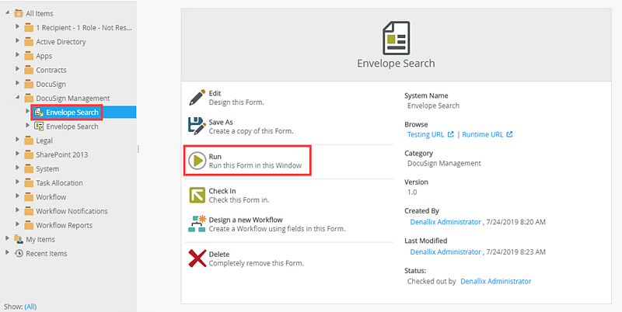
Task: Select the highlighted Envelope Search form item
Action: [x=72, y=113]
